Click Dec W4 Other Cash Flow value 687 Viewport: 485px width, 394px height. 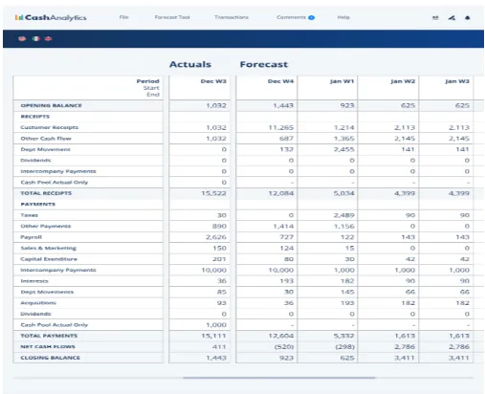(286, 139)
